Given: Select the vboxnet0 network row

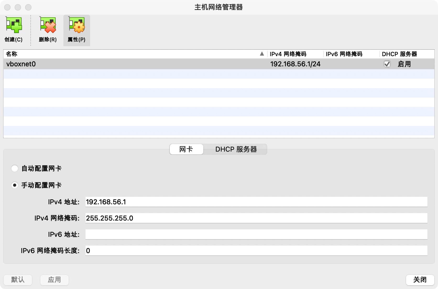Looking at the screenshot, I should [x=131, y=64].
